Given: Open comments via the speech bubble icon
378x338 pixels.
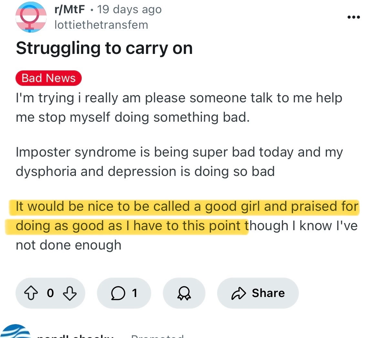Looking at the screenshot, I should point(118,293).
